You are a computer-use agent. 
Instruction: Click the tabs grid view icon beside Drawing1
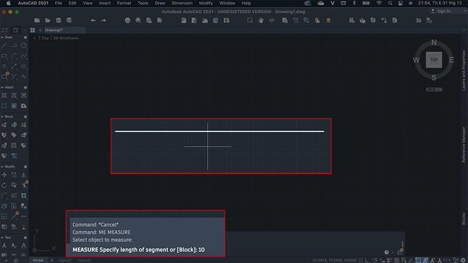tap(33, 30)
